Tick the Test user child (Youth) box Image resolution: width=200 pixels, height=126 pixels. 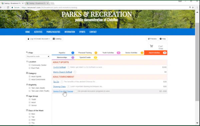(30, 91)
